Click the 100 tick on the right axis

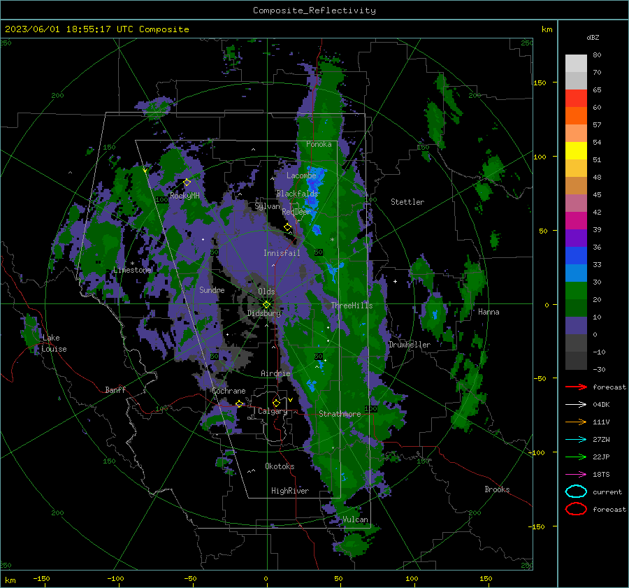(540, 157)
